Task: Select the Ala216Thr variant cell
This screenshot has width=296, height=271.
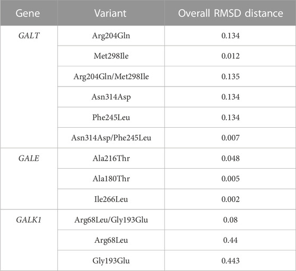Action: pos(111,158)
